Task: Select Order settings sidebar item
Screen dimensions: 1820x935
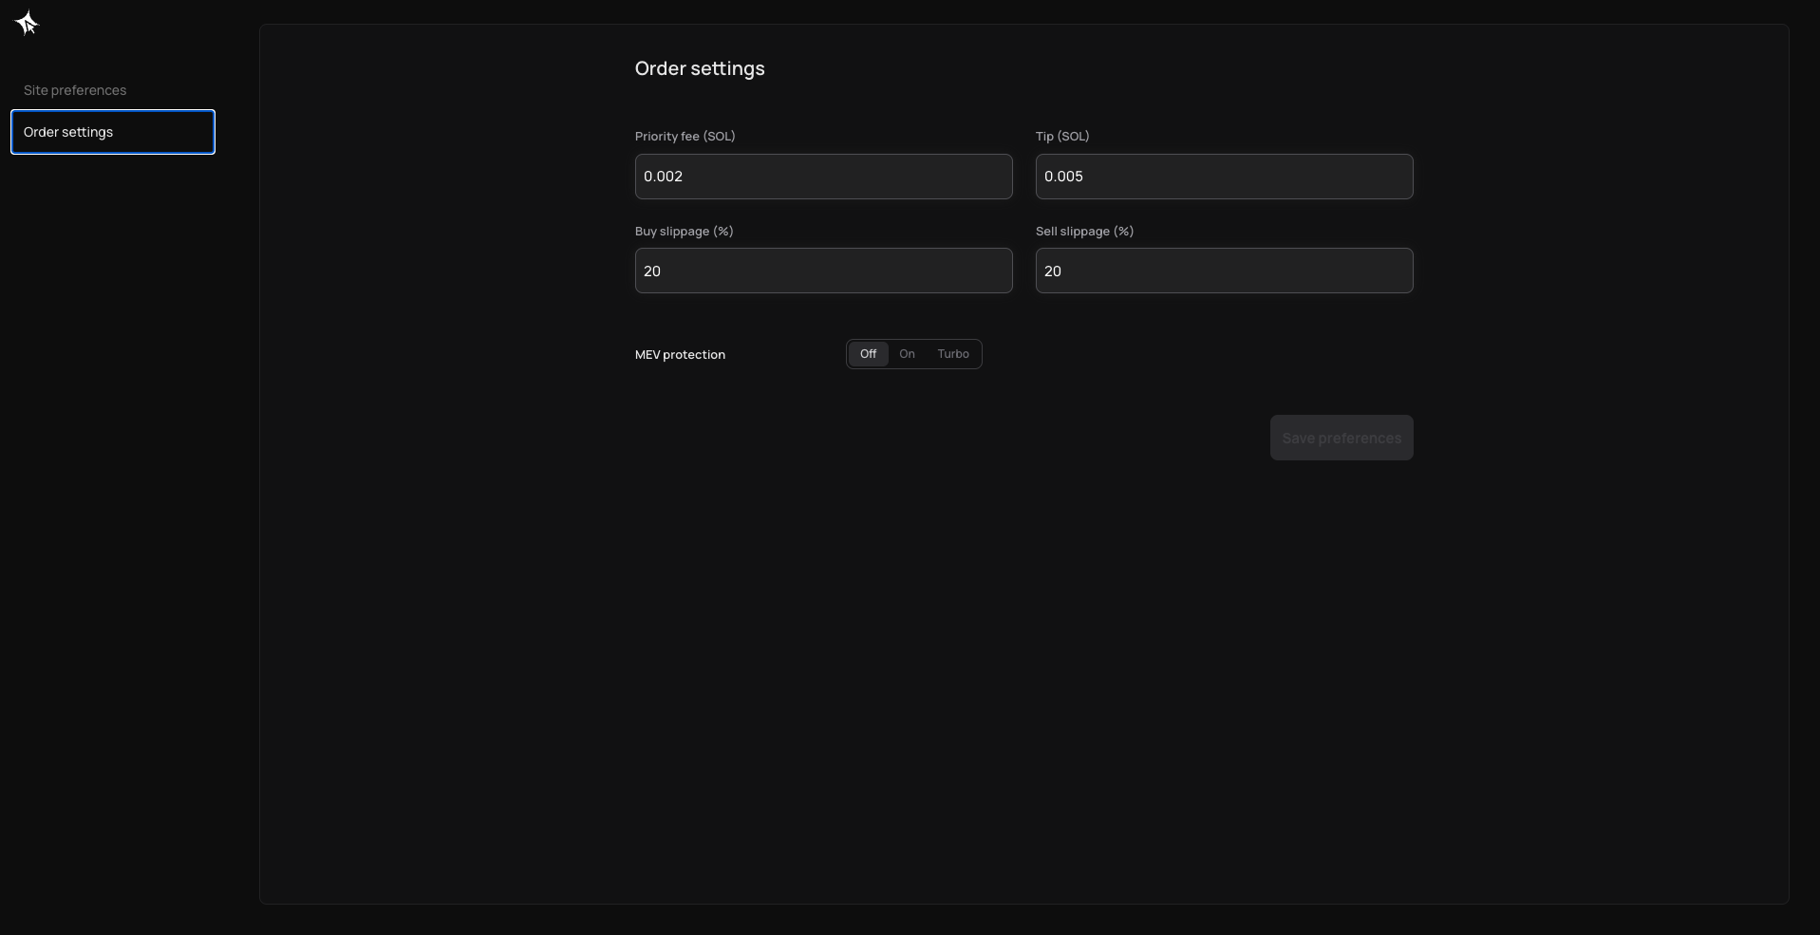Action: 112,132
